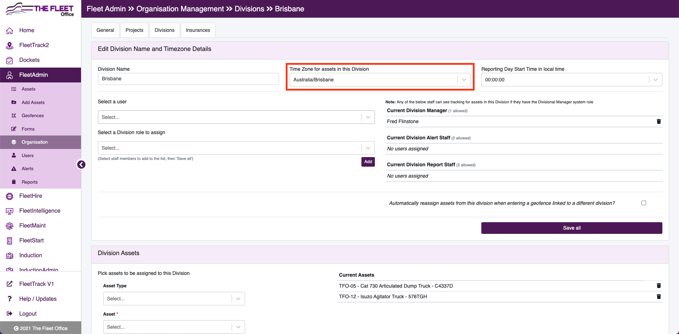
Task: Click 2021 The Fleet Office footer
Action: (40, 328)
